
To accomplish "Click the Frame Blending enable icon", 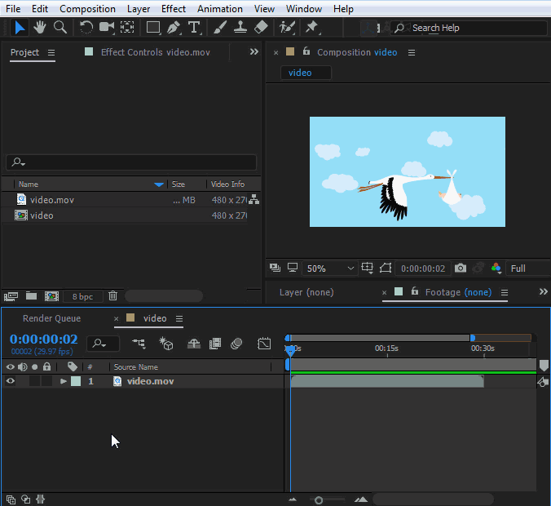I will pyautogui.click(x=215, y=344).
